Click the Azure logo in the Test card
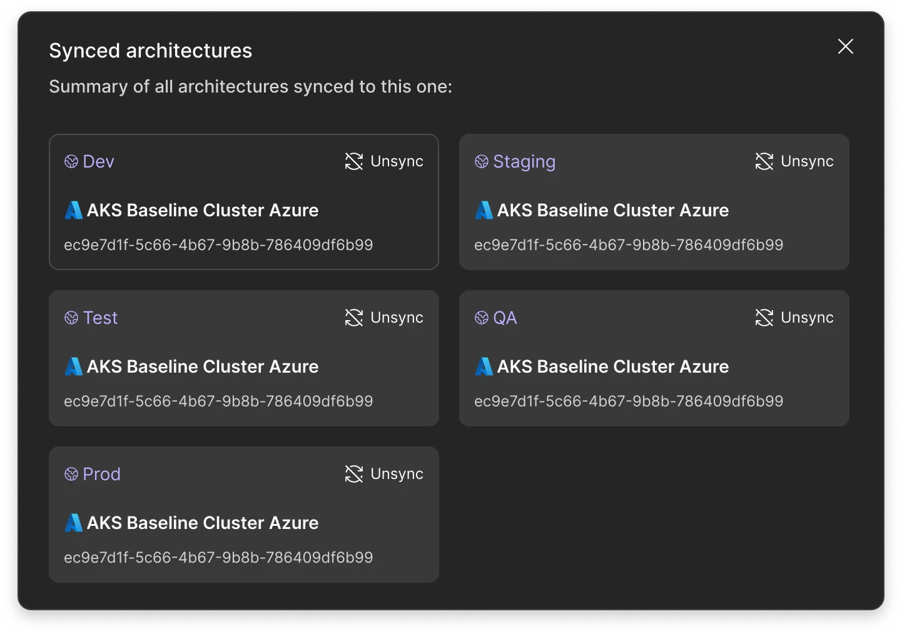Screen dimensions: 902x634 point(73,366)
